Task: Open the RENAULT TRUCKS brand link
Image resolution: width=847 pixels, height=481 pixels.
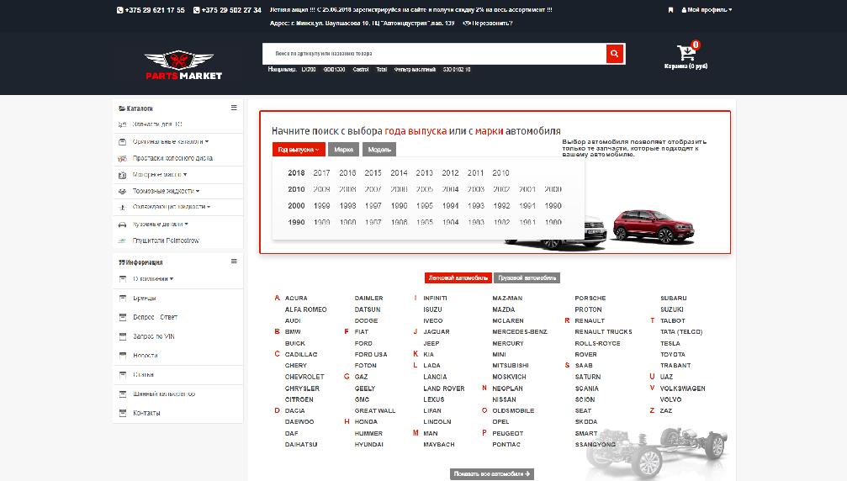Action: point(603,331)
